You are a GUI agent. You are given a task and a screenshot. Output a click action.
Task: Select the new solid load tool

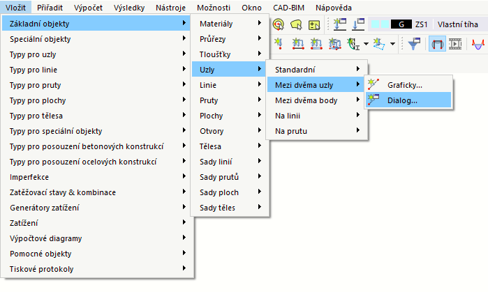click(x=334, y=44)
